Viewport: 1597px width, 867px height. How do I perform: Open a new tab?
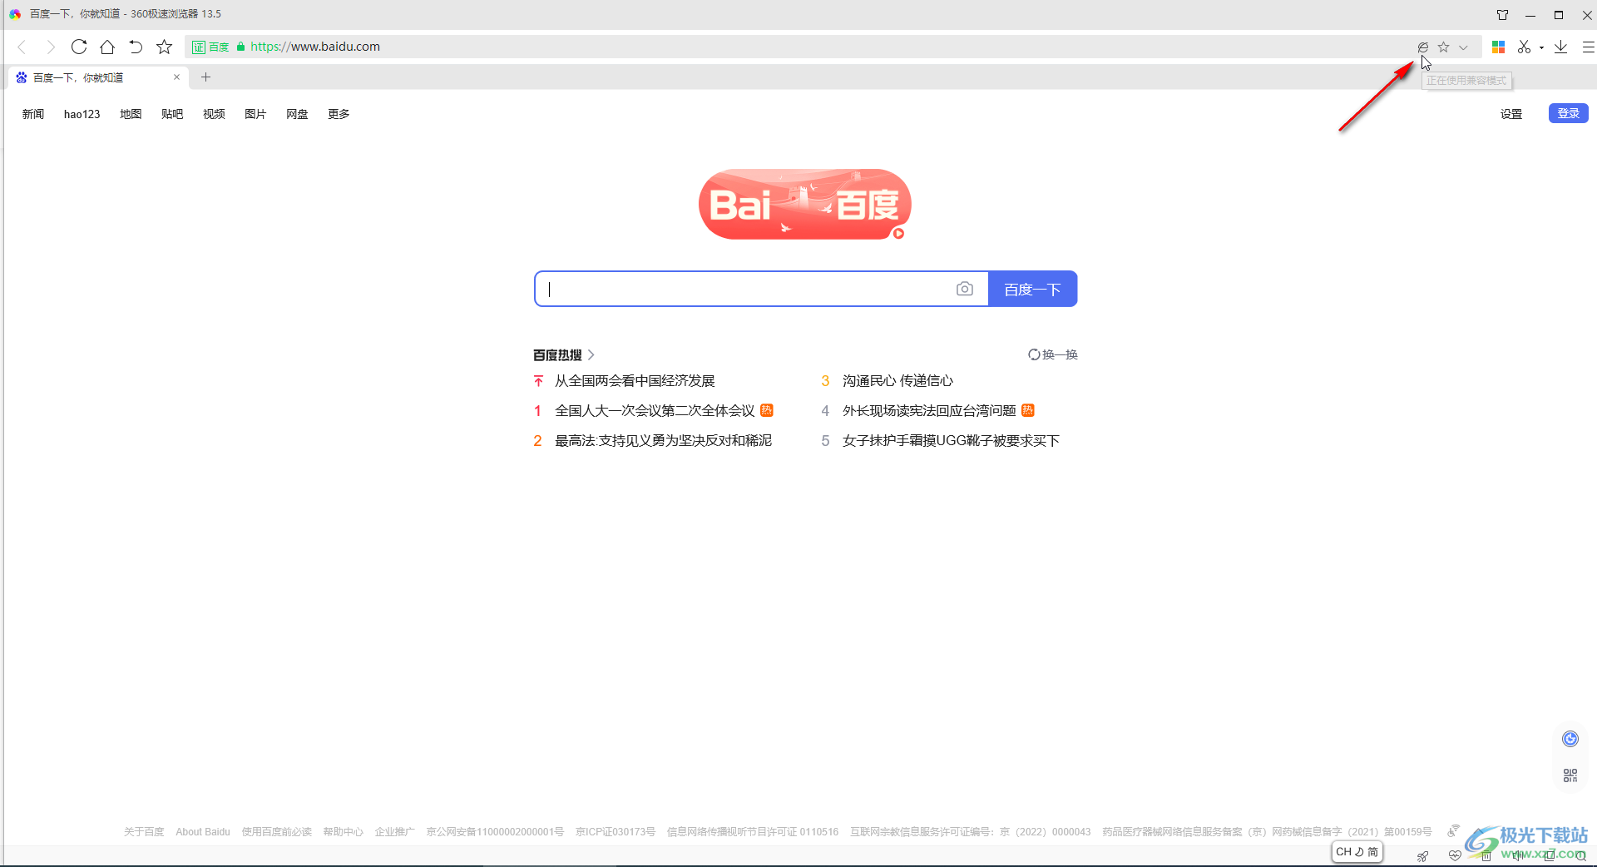[206, 77]
